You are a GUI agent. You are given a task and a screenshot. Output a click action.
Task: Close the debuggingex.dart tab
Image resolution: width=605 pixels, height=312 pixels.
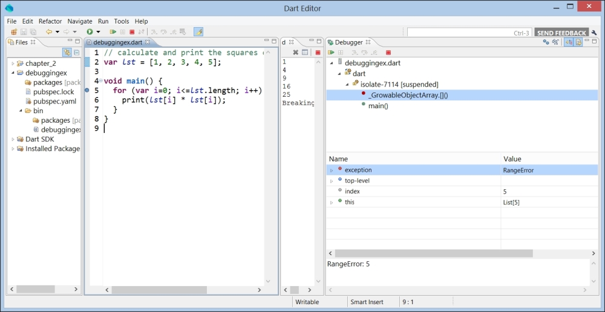click(147, 42)
